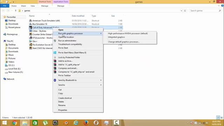Show hidden tray icons arrow

(188, 123)
